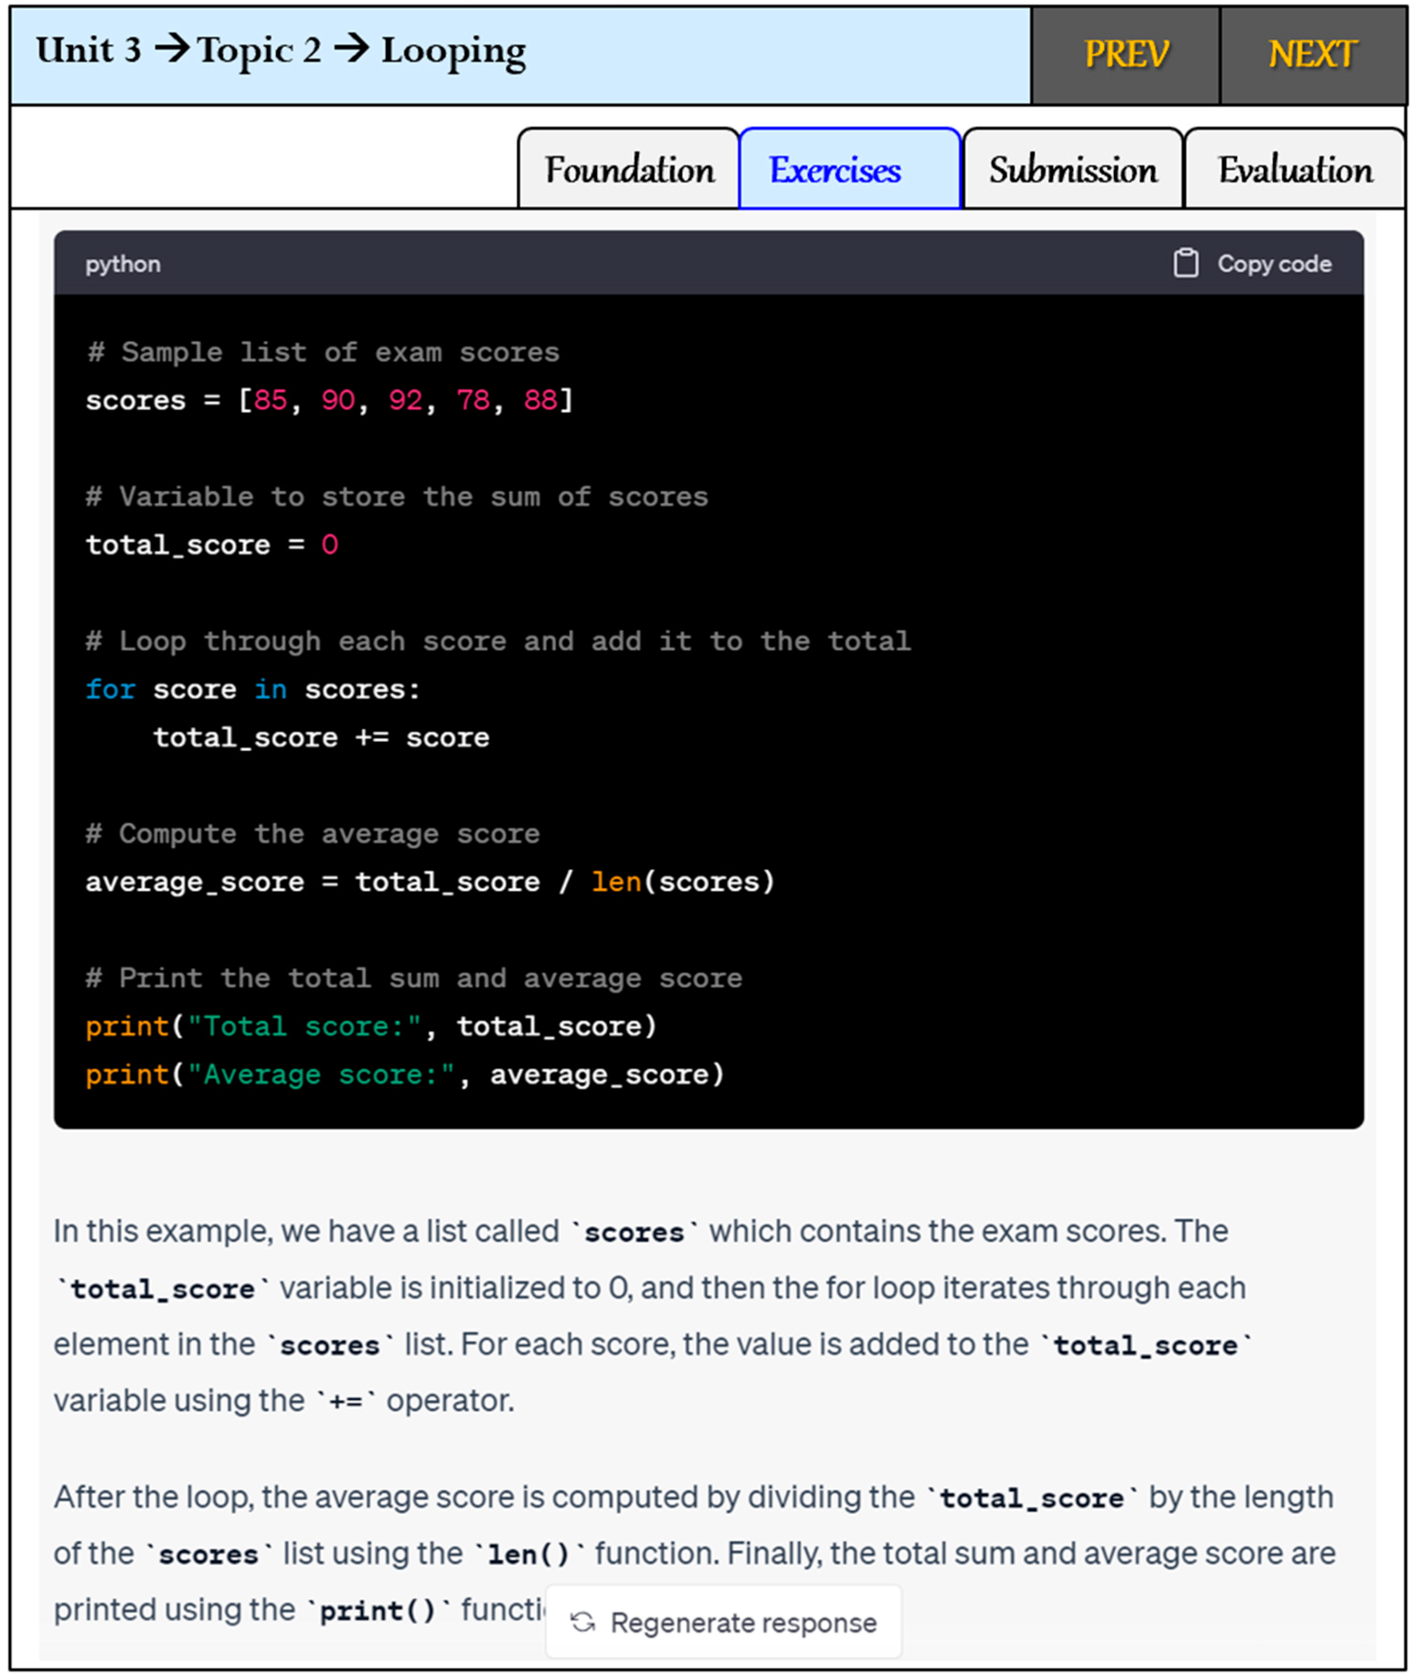This screenshot has height=1680, width=1416.
Task: Click the regenerate circular arrows icon
Action: pos(583,1621)
